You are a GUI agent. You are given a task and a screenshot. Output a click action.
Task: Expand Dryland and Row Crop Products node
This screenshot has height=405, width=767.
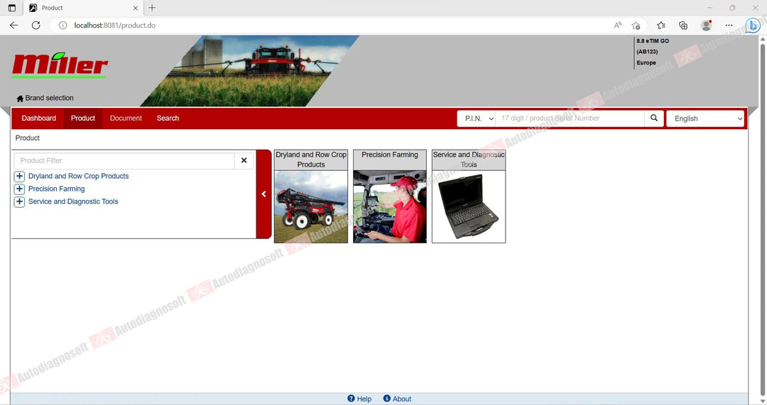tap(20, 177)
